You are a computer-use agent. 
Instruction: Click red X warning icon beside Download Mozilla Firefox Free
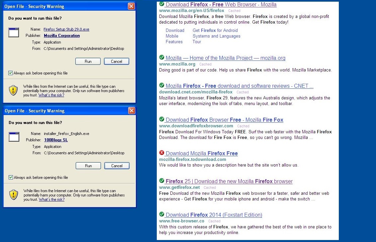click(x=162, y=153)
